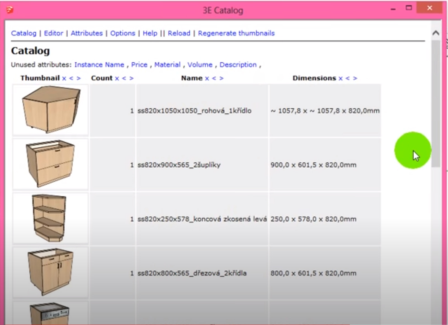448x325 pixels.
Task: Switch to the Attributes page
Action: point(87,33)
